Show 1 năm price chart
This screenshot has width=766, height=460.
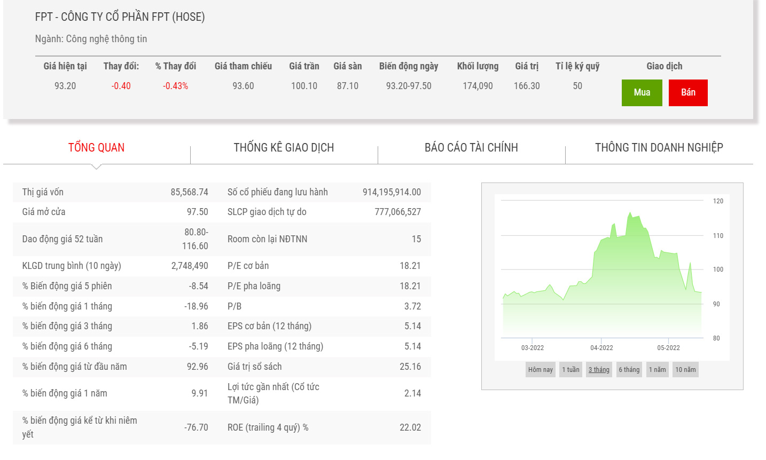[x=657, y=370]
